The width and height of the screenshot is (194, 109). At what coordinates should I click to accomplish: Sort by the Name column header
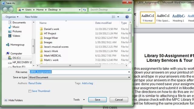tap(43, 23)
